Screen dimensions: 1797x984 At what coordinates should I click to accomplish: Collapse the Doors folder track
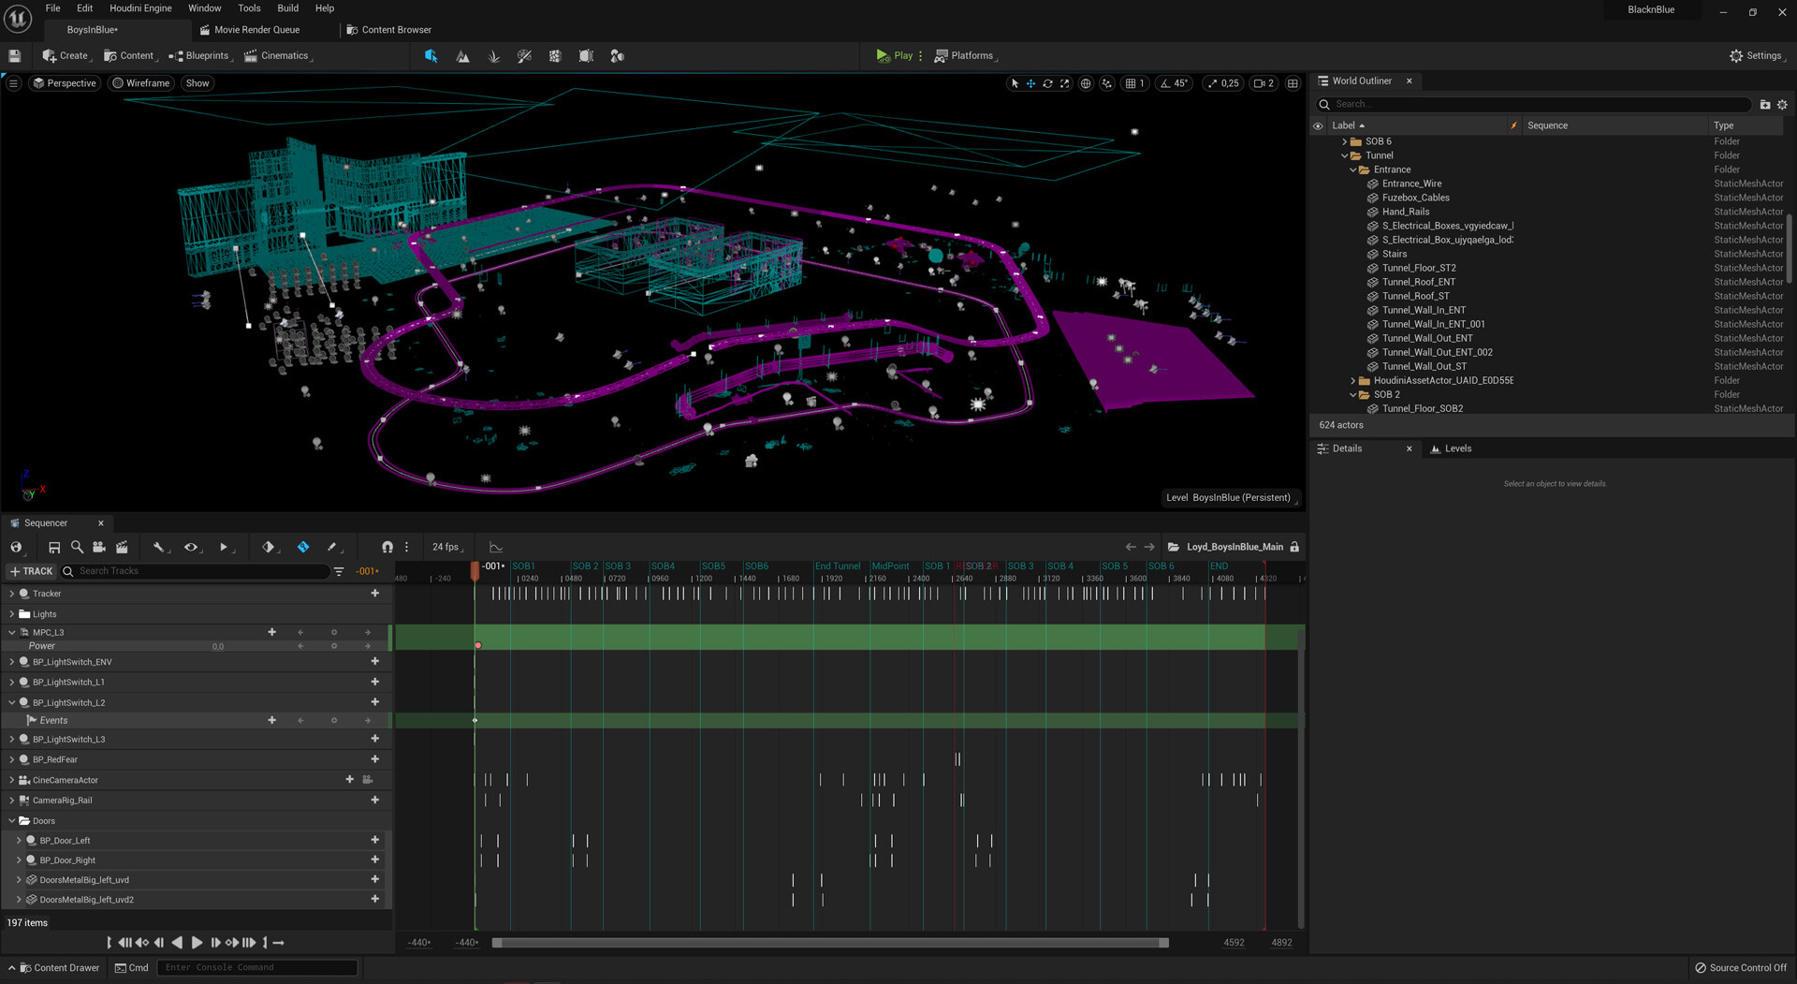pos(12,821)
